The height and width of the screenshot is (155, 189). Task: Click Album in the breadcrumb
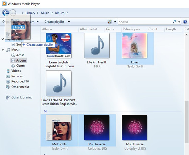tap(59, 13)
